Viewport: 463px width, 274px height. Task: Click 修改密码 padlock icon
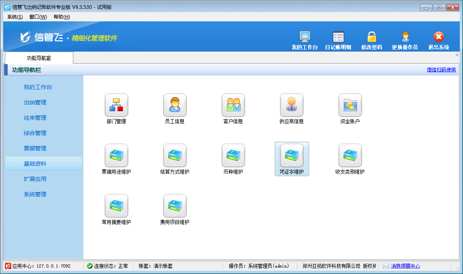(x=372, y=37)
